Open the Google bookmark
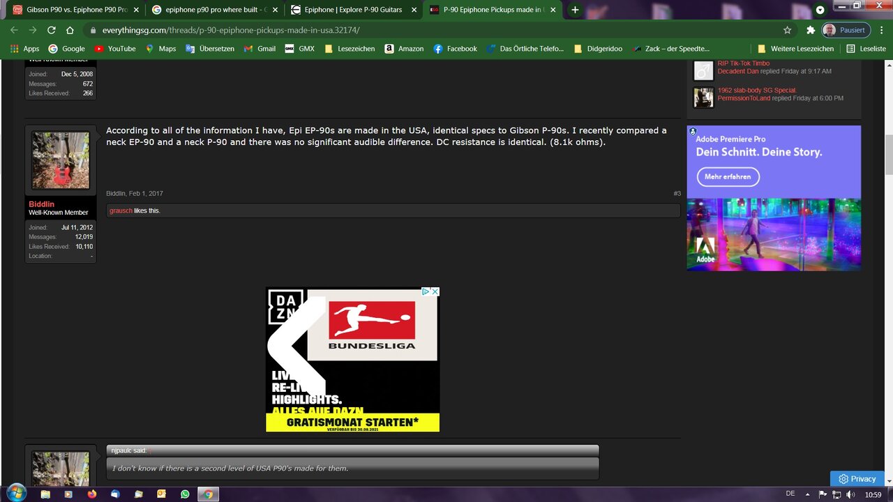This screenshot has height=502, width=893. [x=66, y=49]
